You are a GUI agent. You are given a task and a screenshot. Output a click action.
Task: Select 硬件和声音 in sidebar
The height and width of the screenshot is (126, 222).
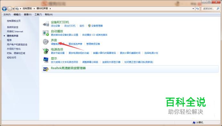(x=13, y=36)
